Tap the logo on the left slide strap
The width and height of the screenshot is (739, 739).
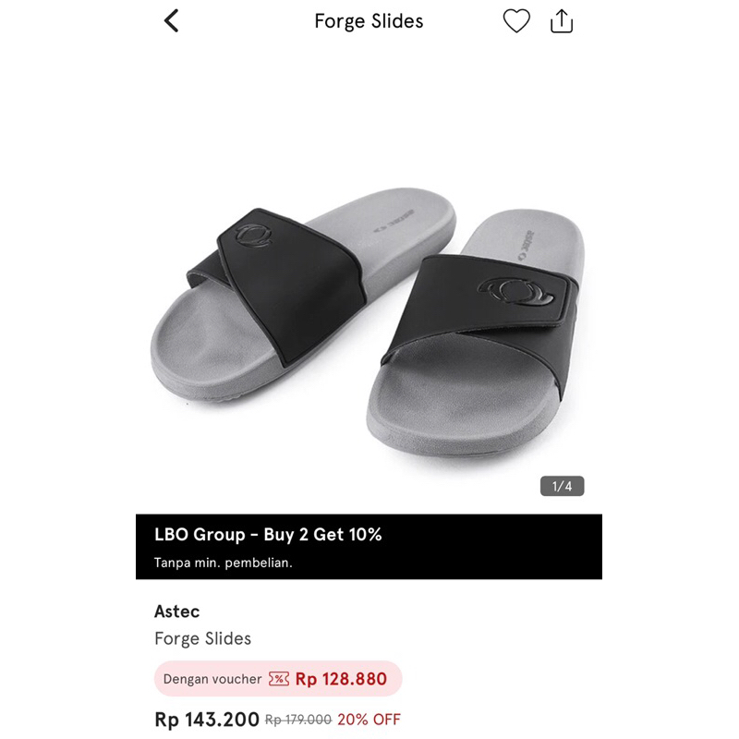(252, 234)
